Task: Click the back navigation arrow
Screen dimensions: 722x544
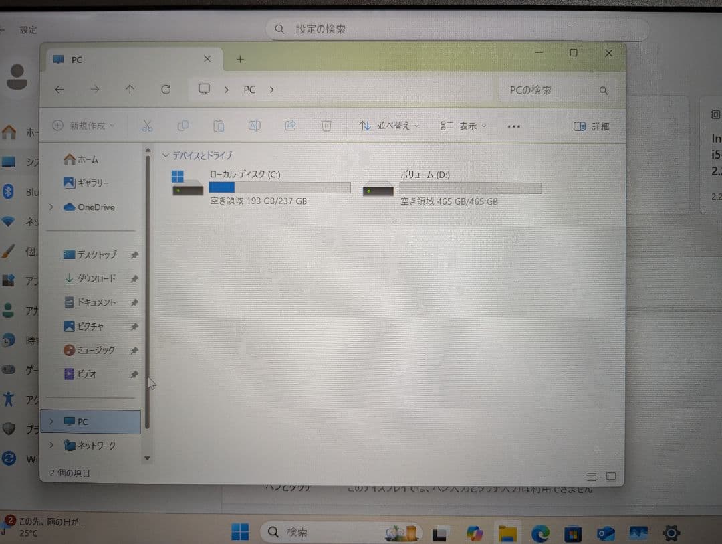Action: [x=59, y=89]
